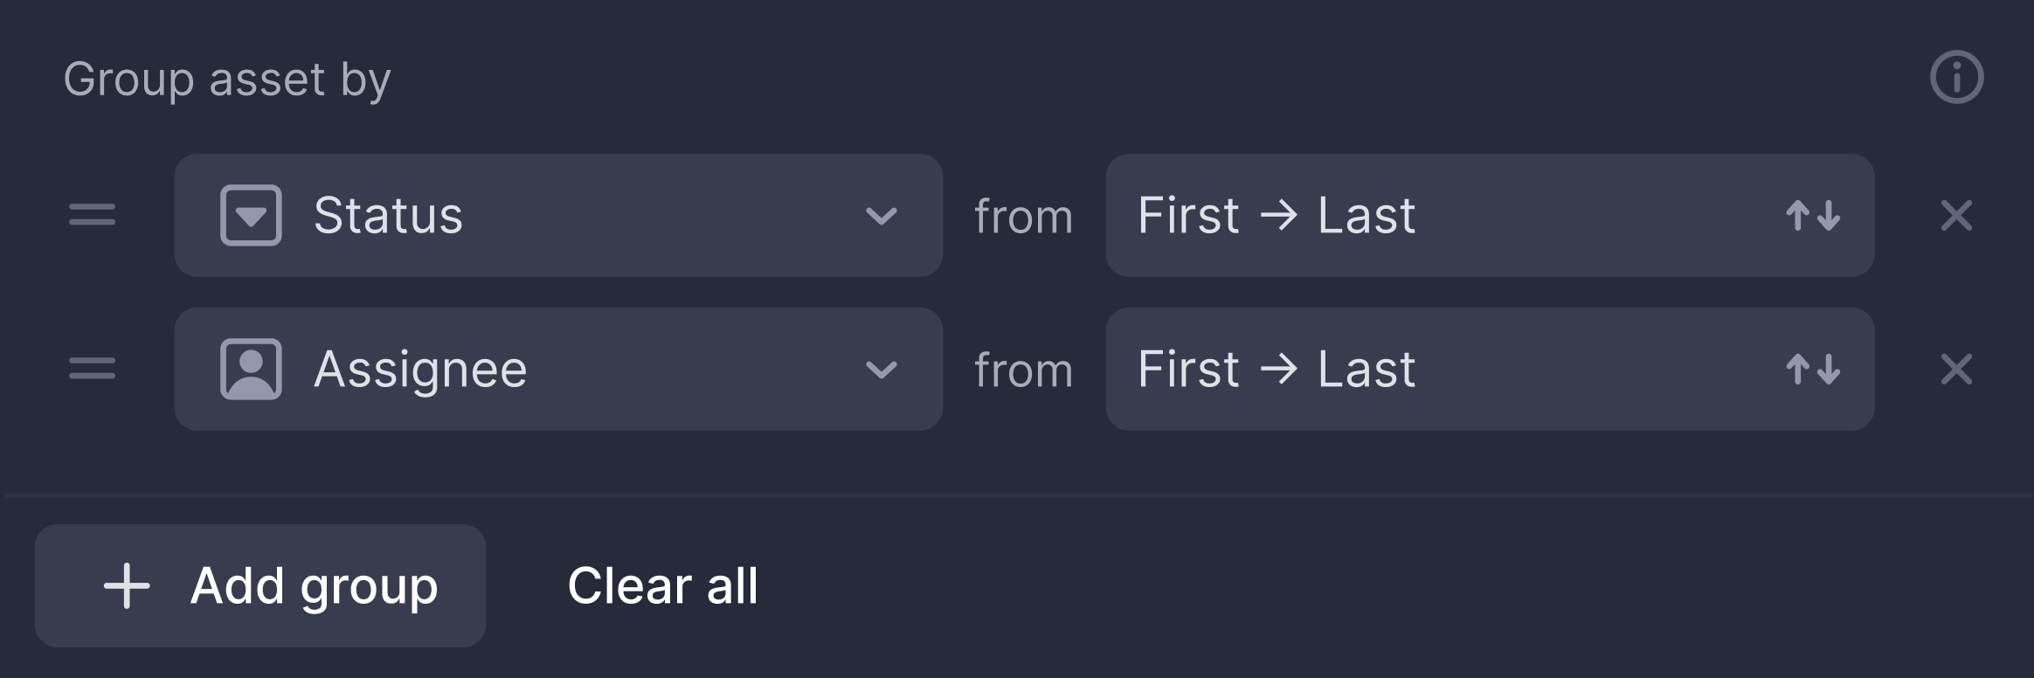
Task: Click the Add group button
Action: click(x=259, y=586)
